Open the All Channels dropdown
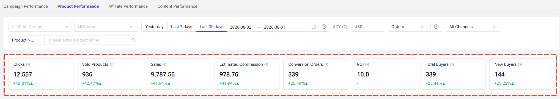560x99 pixels. (x=473, y=27)
